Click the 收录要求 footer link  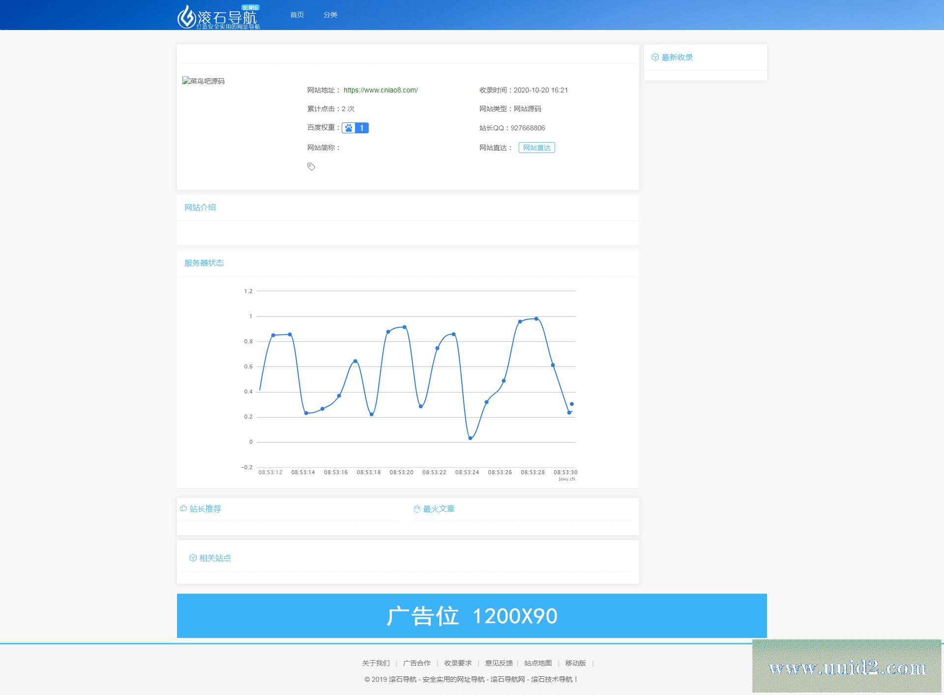(457, 663)
